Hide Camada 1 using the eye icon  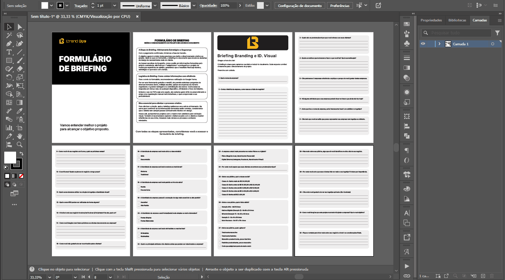click(423, 44)
